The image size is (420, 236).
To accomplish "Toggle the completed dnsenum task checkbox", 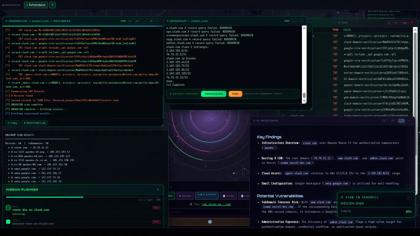I will pyautogui.click(x=8, y=222).
